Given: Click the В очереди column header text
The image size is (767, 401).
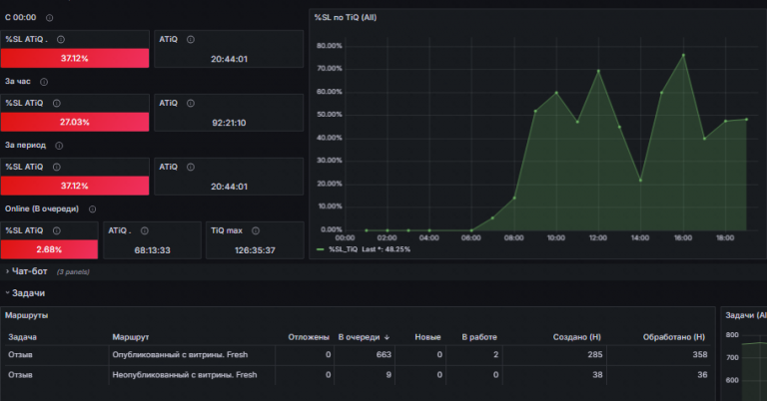Looking at the screenshot, I should 360,337.
